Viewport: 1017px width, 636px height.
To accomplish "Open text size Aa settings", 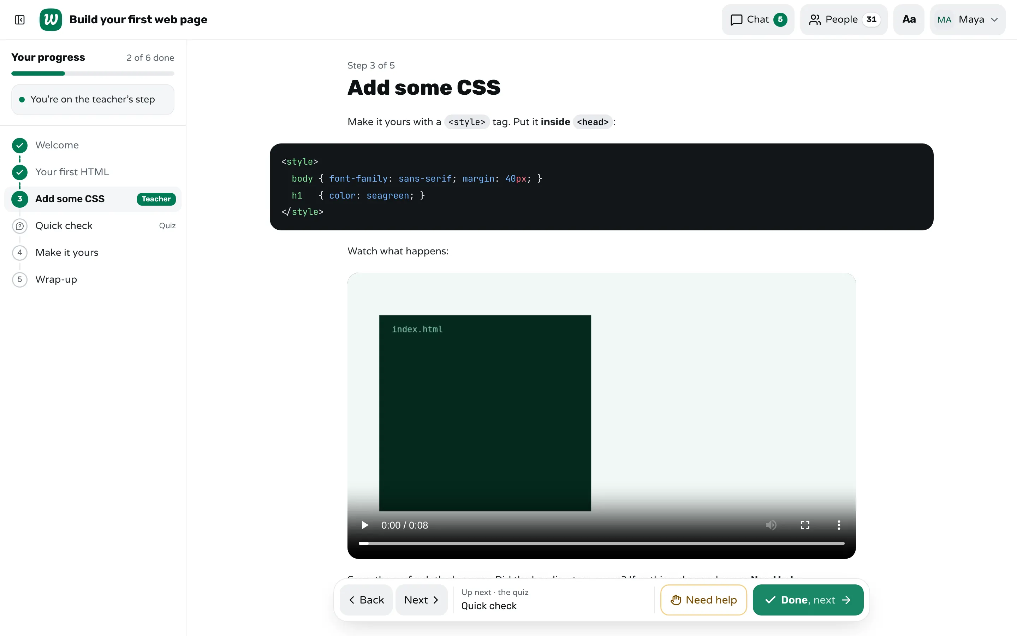I will pyautogui.click(x=909, y=20).
